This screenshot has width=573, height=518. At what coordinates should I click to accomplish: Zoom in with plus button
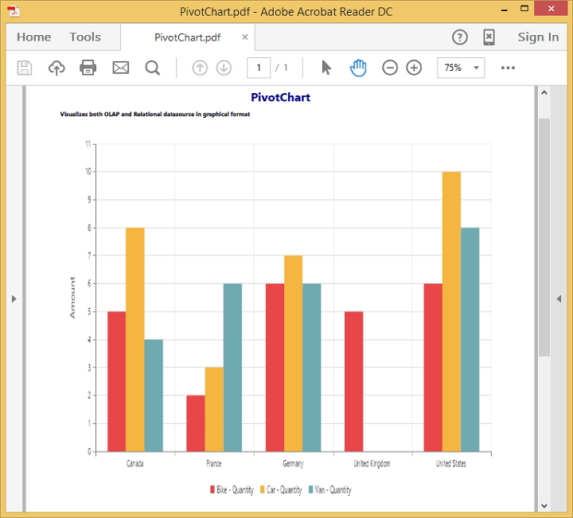click(414, 68)
